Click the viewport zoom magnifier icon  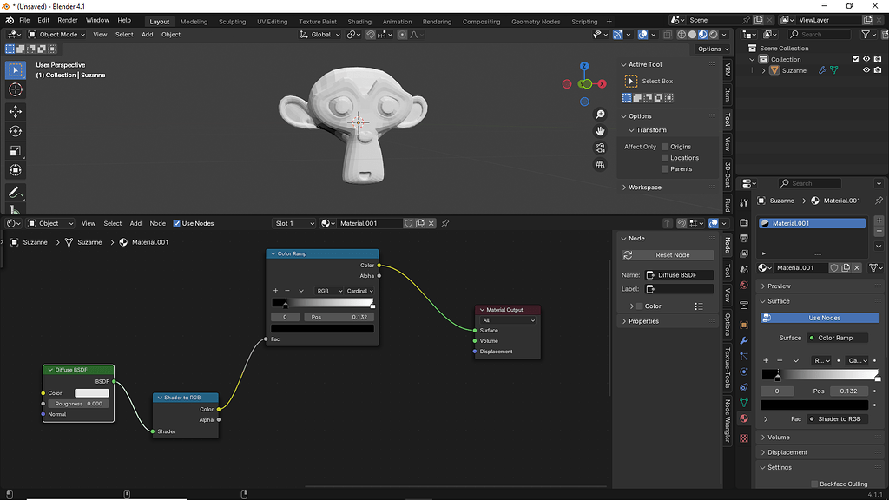600,115
